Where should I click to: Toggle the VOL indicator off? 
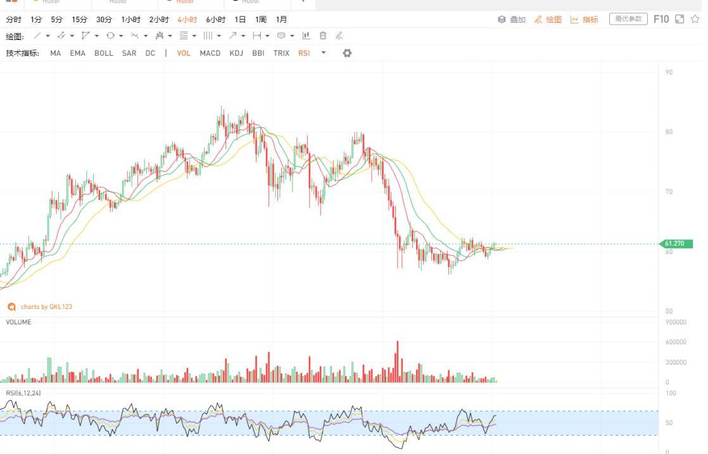(184, 53)
